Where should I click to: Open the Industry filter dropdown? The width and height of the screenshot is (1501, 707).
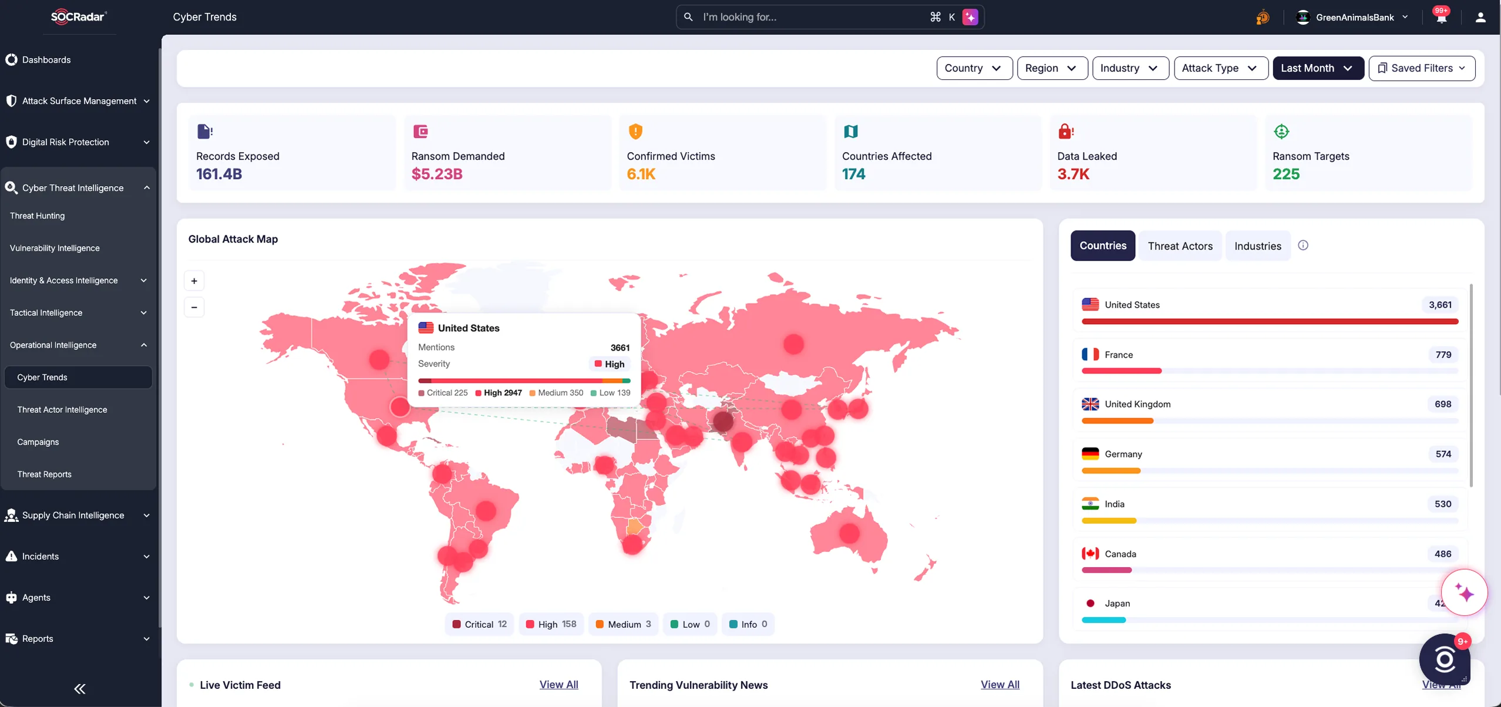coord(1130,68)
